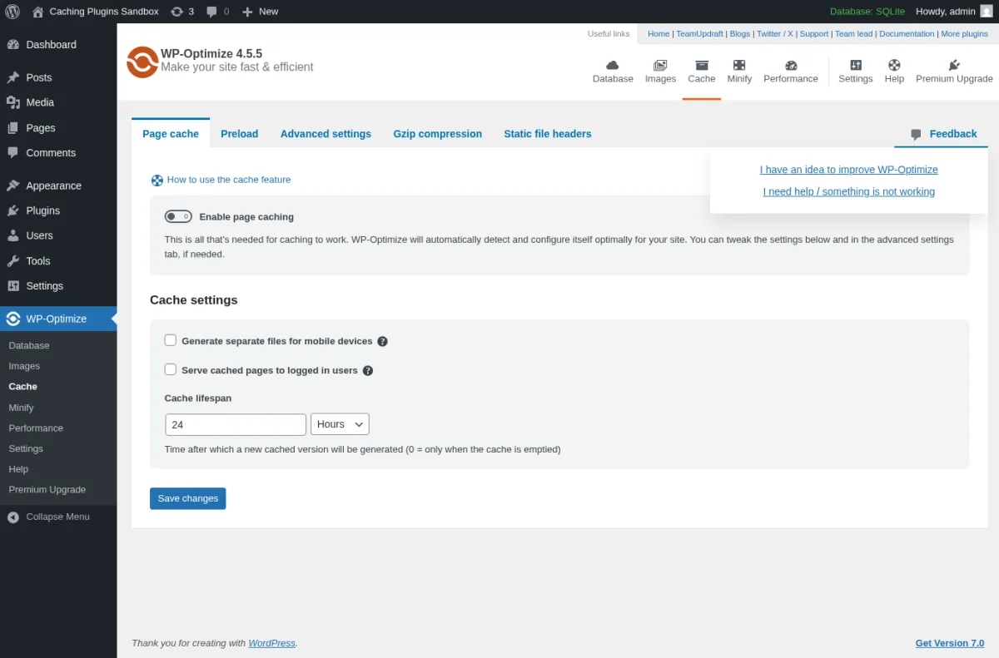999x658 pixels.
Task: Open the Caching Plugins Sandbox site link
Action: (x=95, y=12)
